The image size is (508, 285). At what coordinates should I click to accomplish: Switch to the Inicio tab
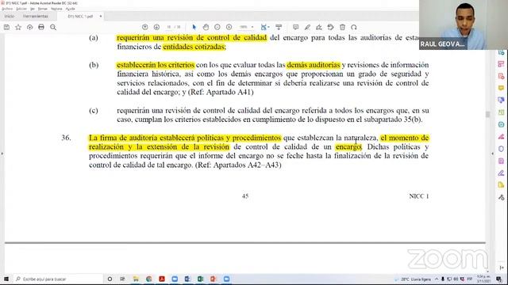point(10,16)
